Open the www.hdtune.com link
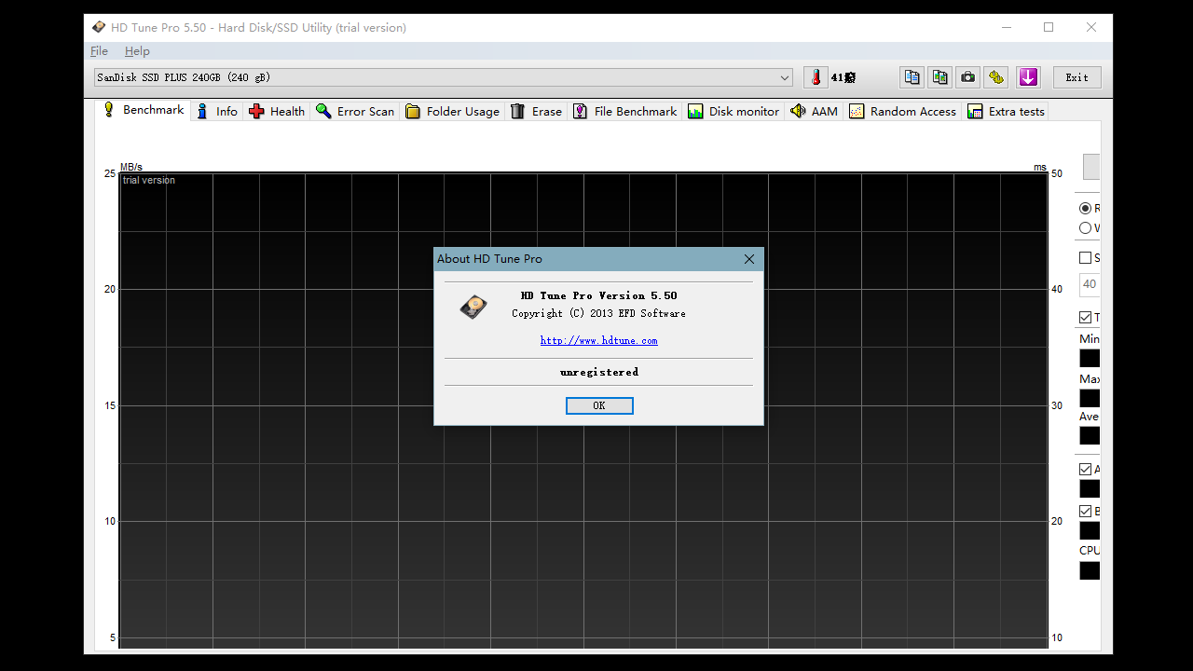Viewport: 1193px width, 671px height. tap(598, 341)
